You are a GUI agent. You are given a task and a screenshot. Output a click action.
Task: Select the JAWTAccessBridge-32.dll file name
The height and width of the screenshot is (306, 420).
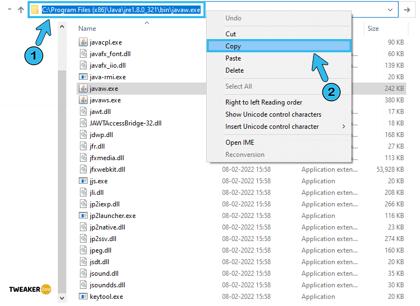coord(126,123)
